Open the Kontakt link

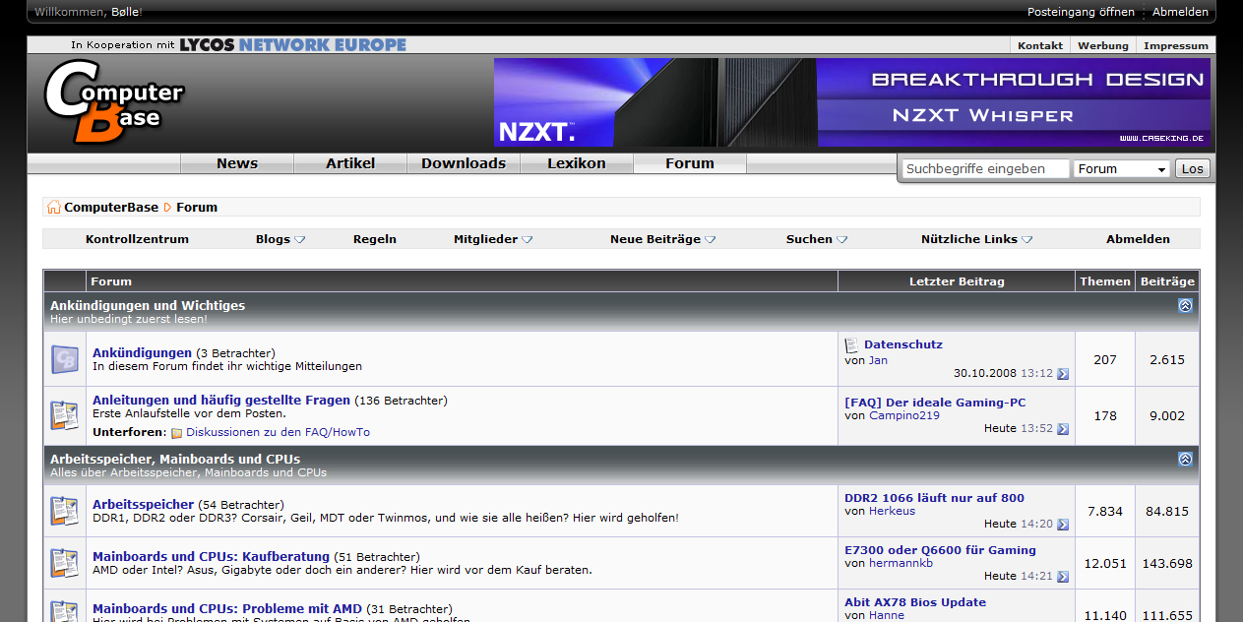pos(1040,45)
